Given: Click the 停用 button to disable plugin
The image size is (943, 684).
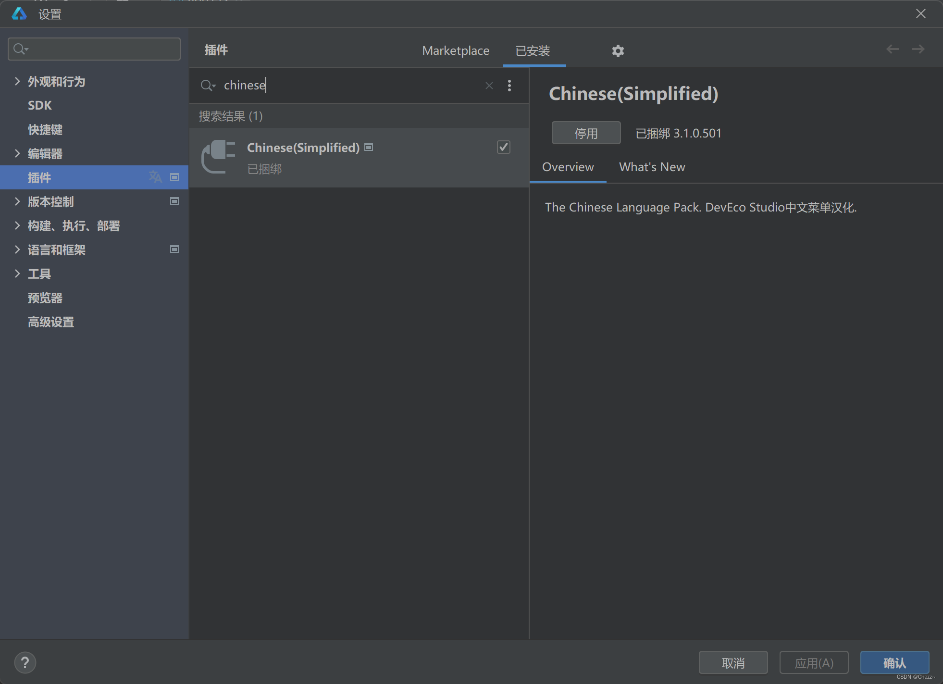Looking at the screenshot, I should pyautogui.click(x=586, y=133).
